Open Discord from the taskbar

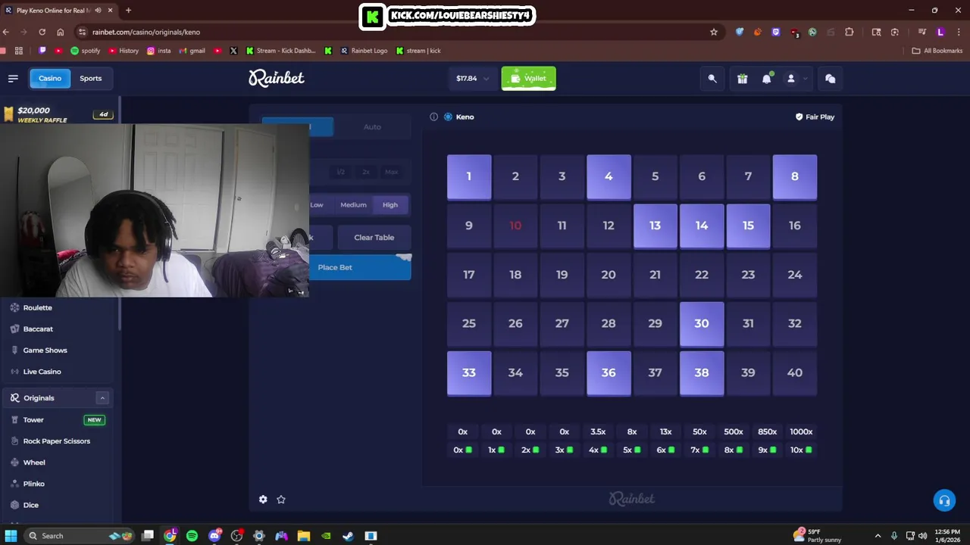click(214, 536)
